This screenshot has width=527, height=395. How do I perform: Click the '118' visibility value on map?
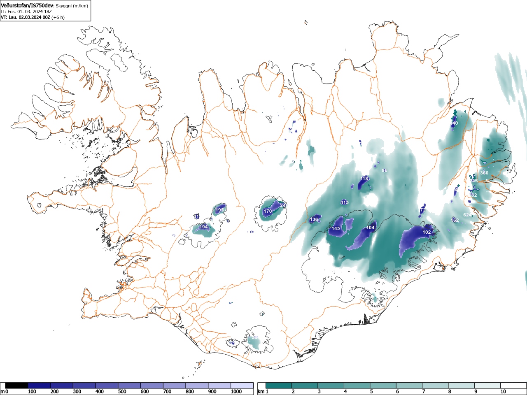(x=364, y=179)
